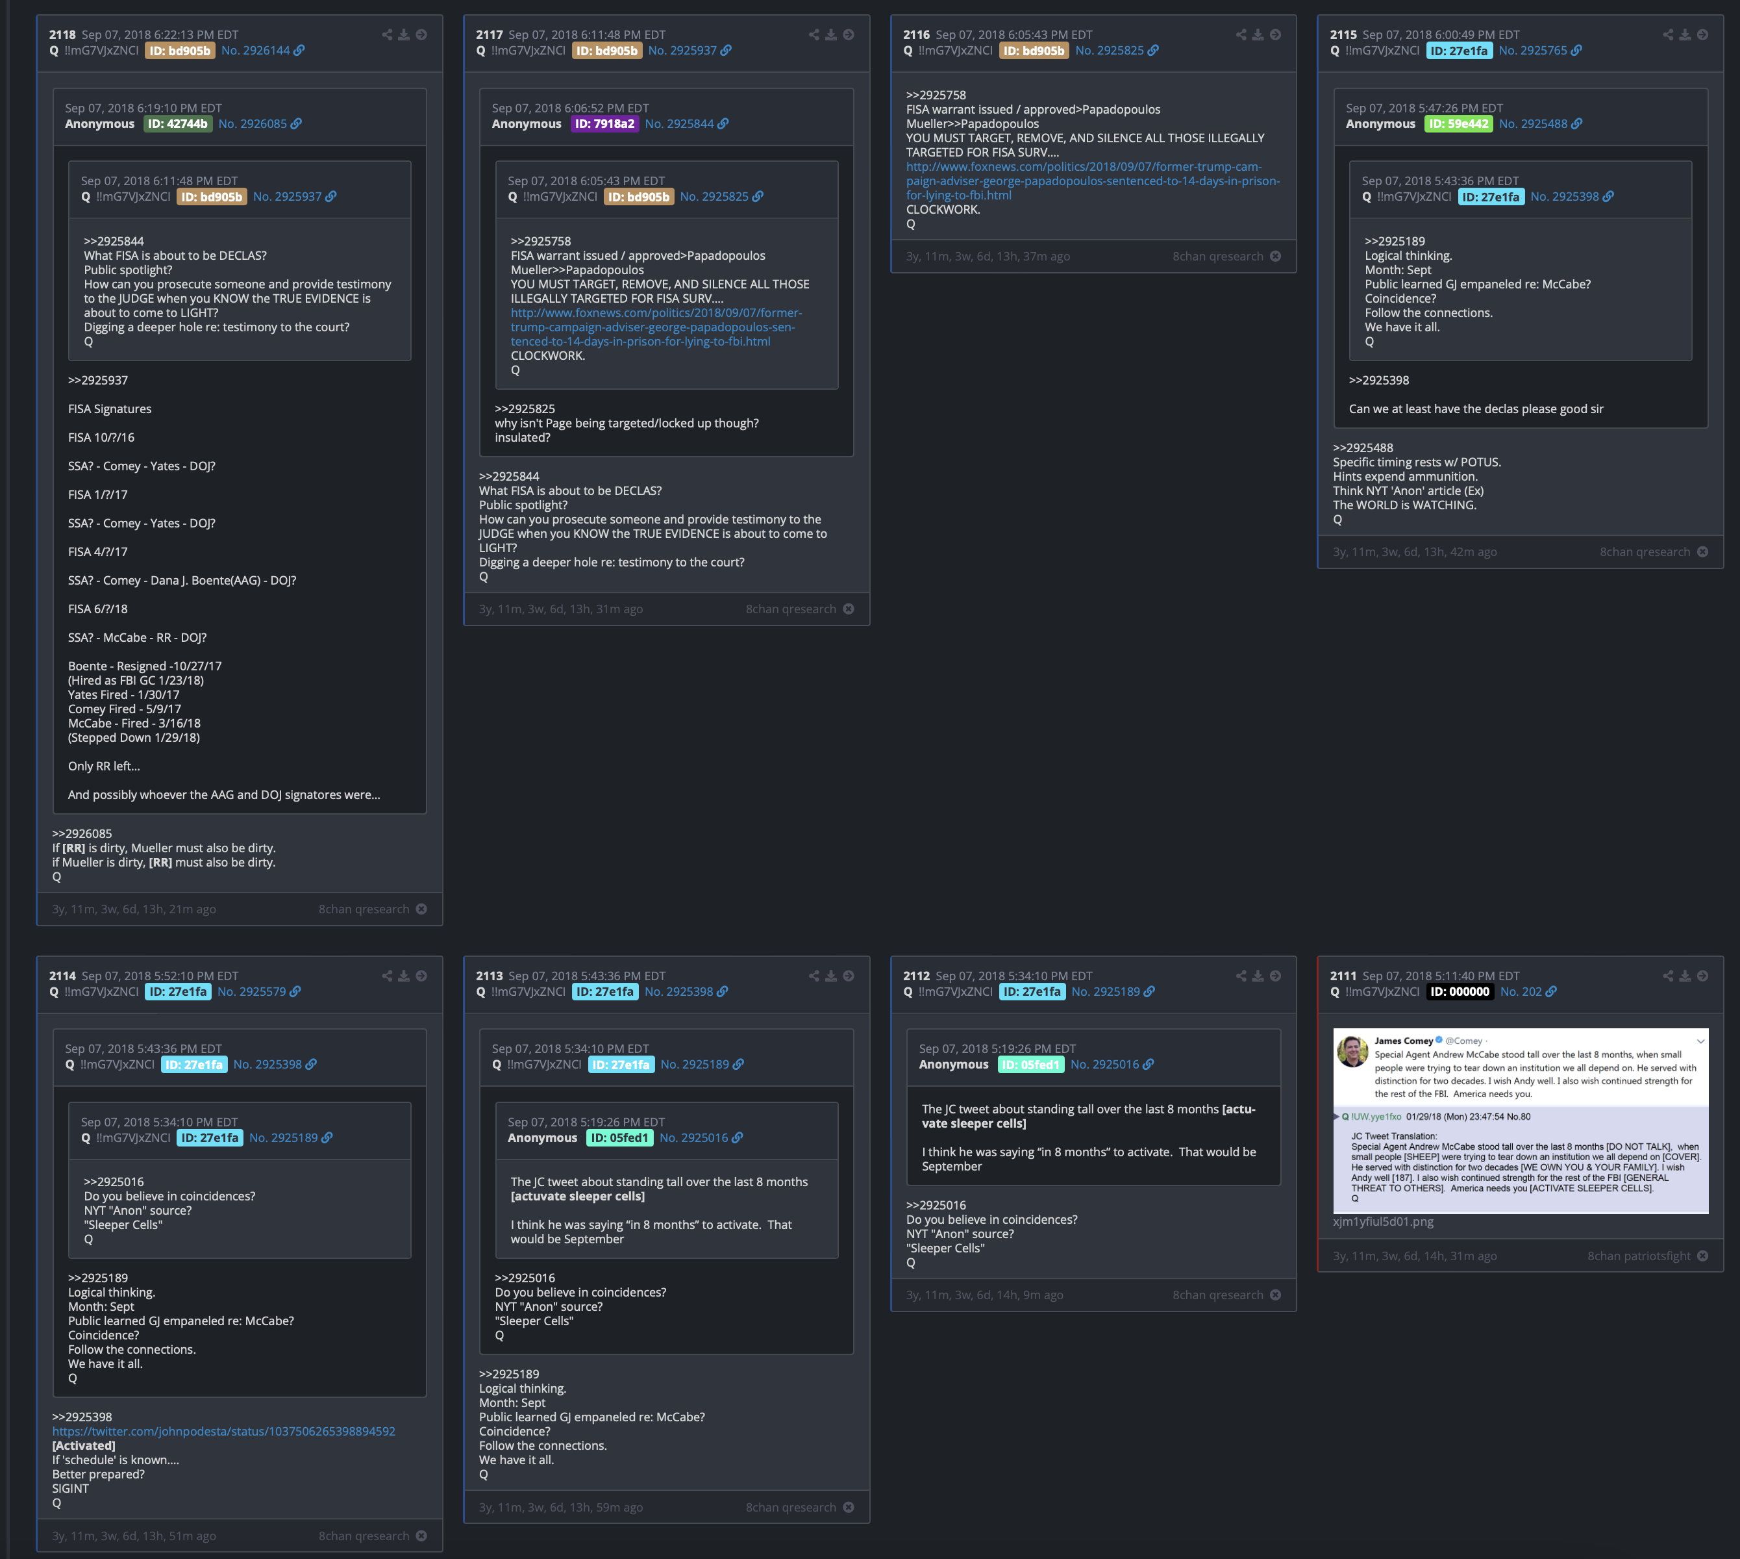Click the purple ID: 7918a2 badge

pyautogui.click(x=604, y=123)
